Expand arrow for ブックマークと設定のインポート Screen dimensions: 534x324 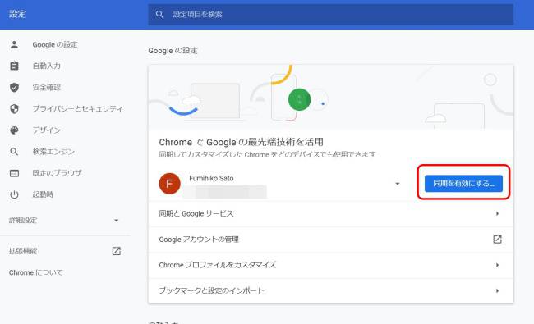click(497, 290)
